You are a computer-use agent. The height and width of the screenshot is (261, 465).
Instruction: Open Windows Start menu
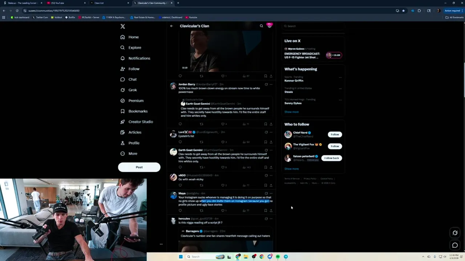click(x=181, y=257)
